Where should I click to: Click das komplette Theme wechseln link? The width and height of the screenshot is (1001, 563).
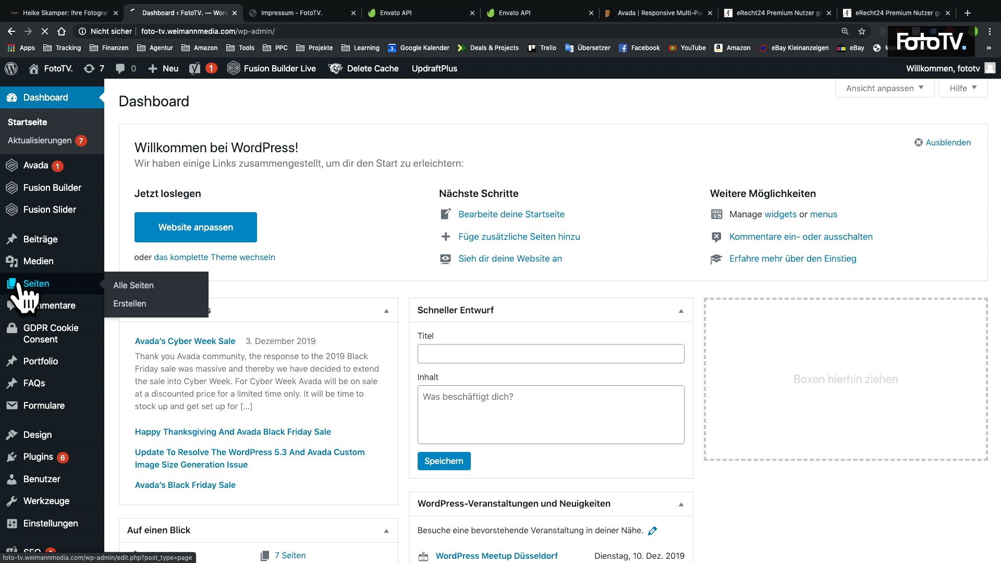[x=214, y=257]
